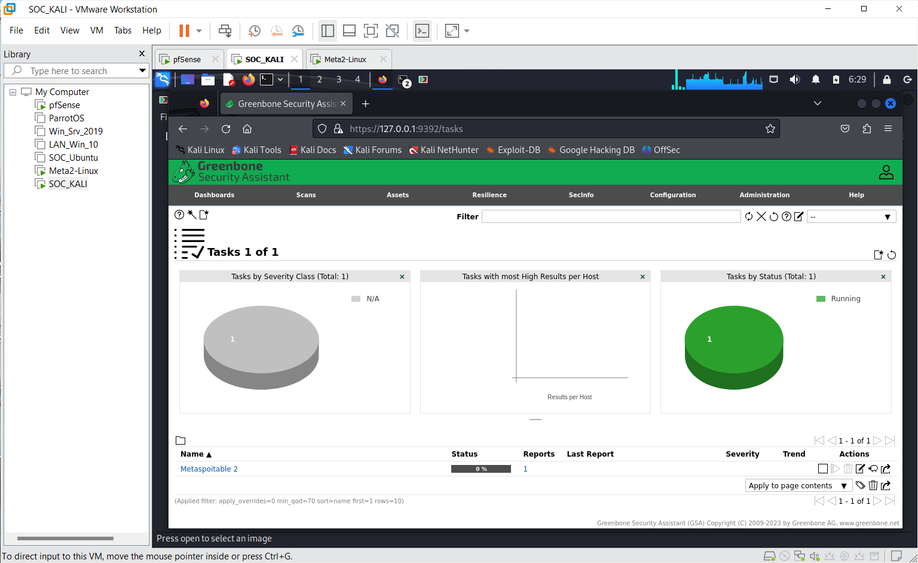Open VMware library search dropdown arrow
The height and width of the screenshot is (563, 918).
142,71
